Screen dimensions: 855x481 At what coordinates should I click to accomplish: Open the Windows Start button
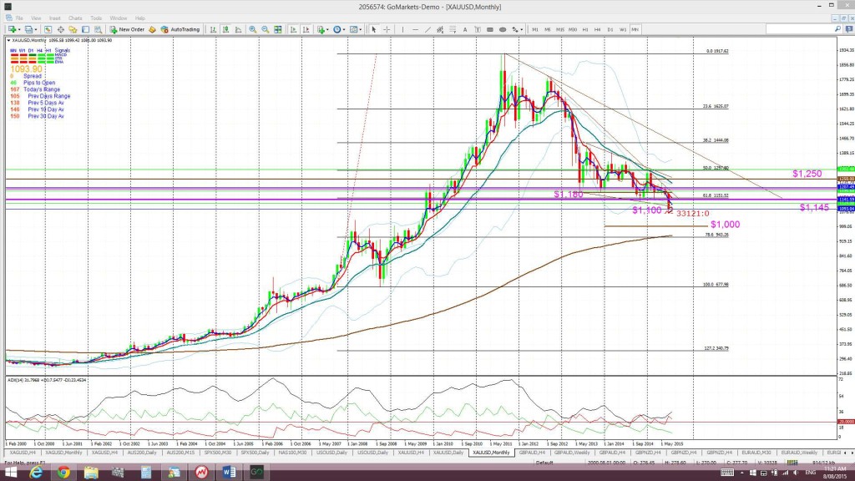(11, 473)
